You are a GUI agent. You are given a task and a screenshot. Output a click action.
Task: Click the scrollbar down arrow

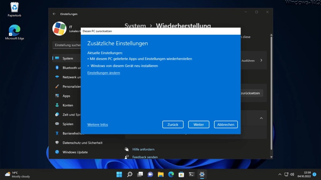[x=271, y=157]
